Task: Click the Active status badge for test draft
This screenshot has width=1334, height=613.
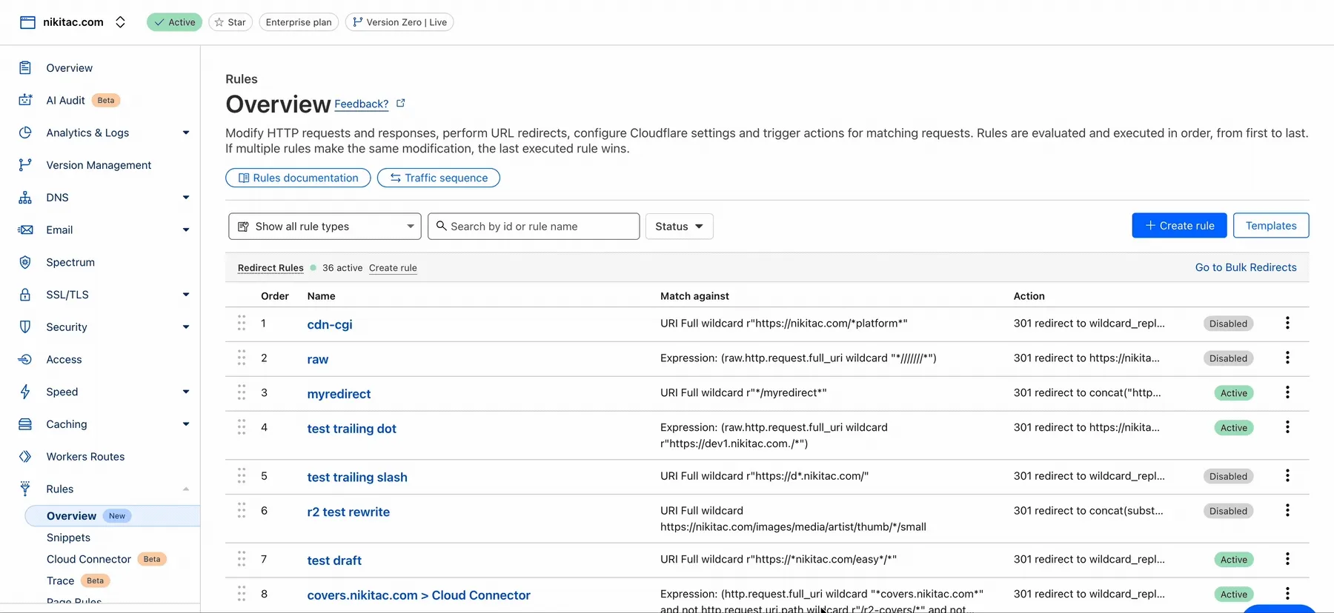Action: 1233,560
